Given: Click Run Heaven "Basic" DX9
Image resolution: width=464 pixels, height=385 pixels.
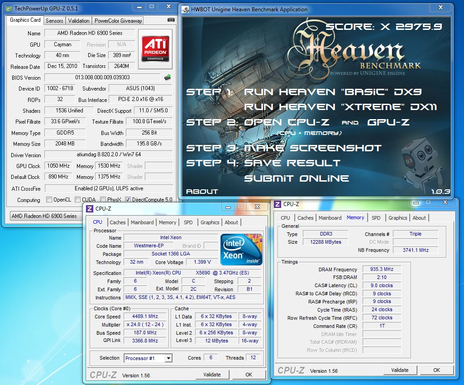Looking at the screenshot, I should [x=333, y=92].
